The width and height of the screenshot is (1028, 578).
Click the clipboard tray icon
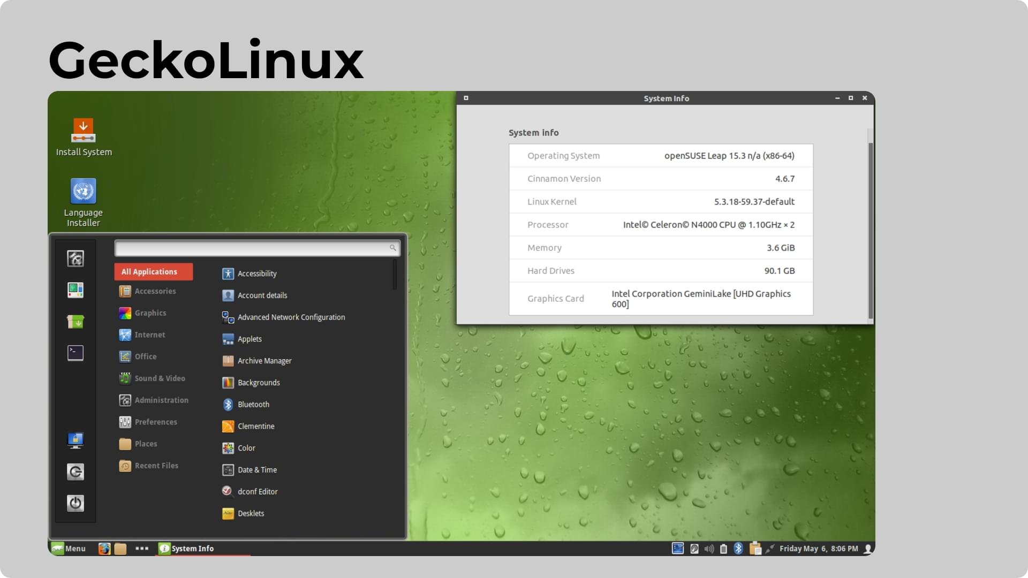(x=755, y=549)
